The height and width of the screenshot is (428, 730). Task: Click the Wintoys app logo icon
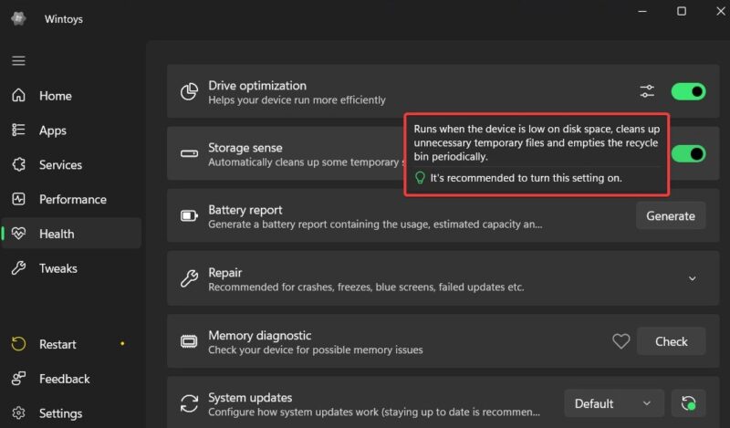point(18,18)
